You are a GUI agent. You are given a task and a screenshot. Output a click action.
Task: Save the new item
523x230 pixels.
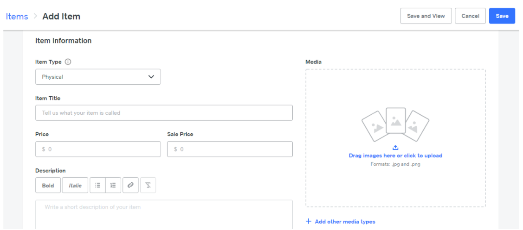502,16
